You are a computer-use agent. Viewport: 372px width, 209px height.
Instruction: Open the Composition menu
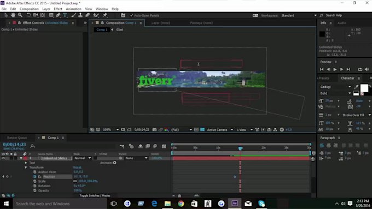point(29,9)
